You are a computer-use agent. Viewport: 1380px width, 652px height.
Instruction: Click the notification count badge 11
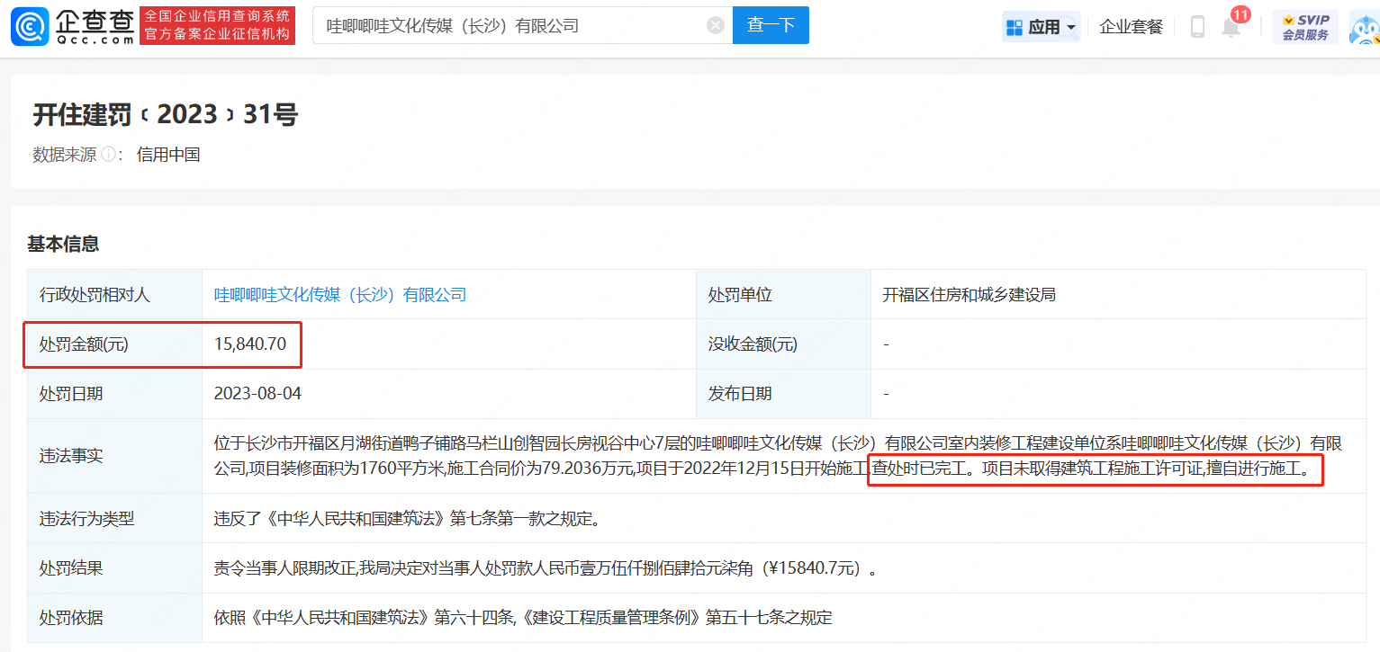(x=1240, y=14)
